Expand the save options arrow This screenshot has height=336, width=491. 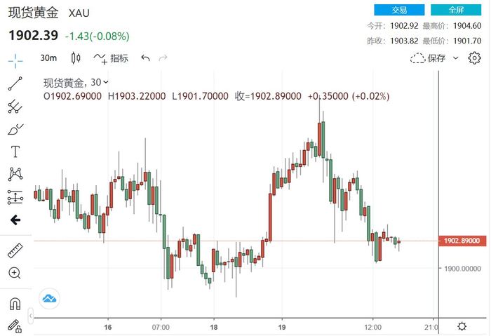click(456, 58)
